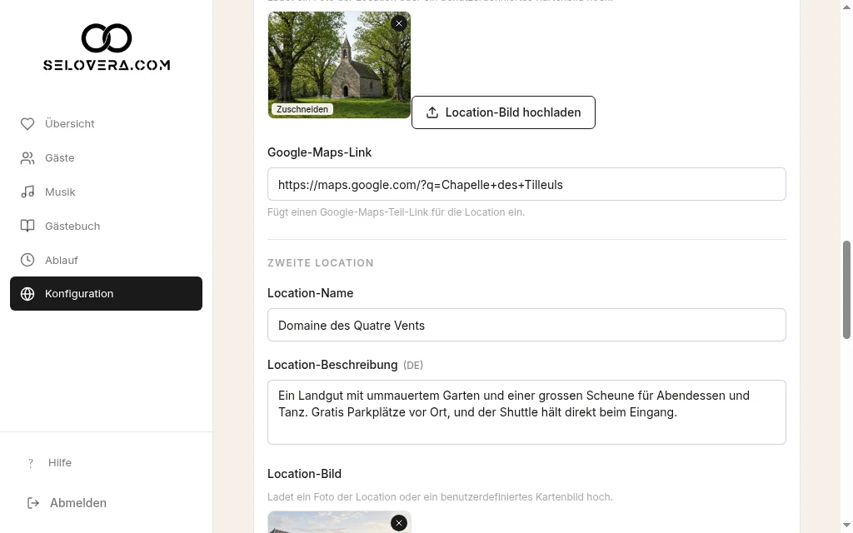Click into the Location-Beschreibung text area
This screenshot has height=533, width=853.
(x=526, y=412)
